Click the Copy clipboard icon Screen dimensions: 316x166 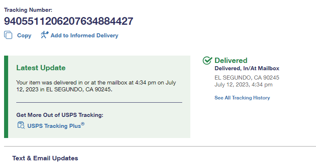[8, 35]
